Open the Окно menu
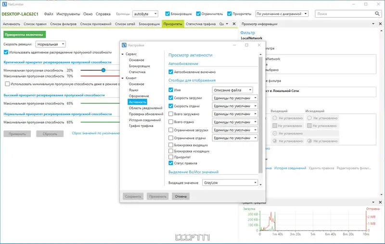This screenshot has width=385, height=244. [x=88, y=14]
